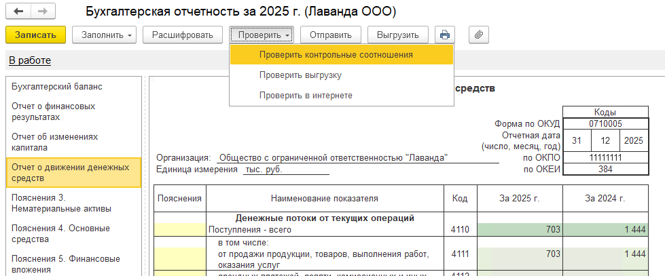Image resolution: width=665 pixels, height=276 pixels.
Task: Select Пояснения 4. Основные средства
Action: pyautogui.click(x=60, y=233)
